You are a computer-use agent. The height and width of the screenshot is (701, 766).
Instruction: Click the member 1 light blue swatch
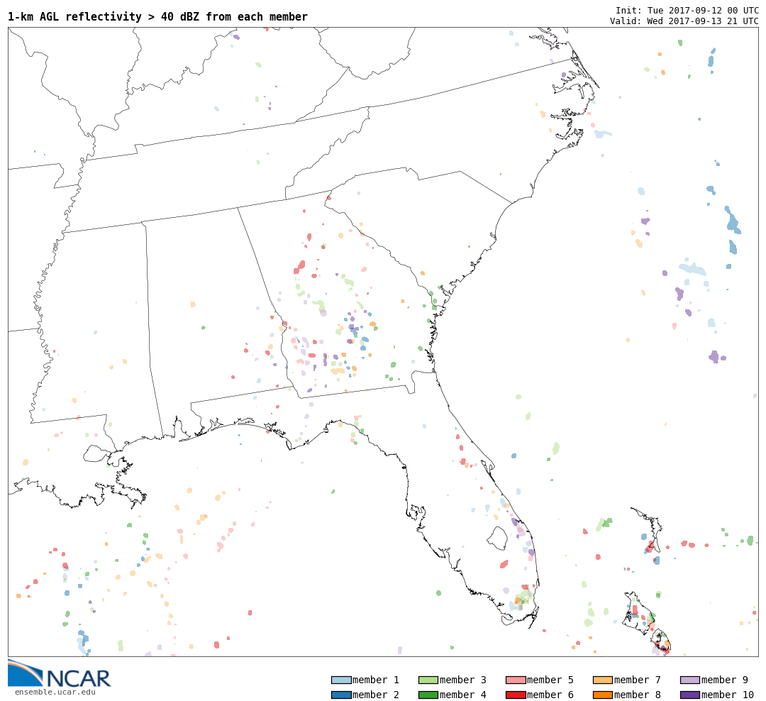tap(341, 680)
